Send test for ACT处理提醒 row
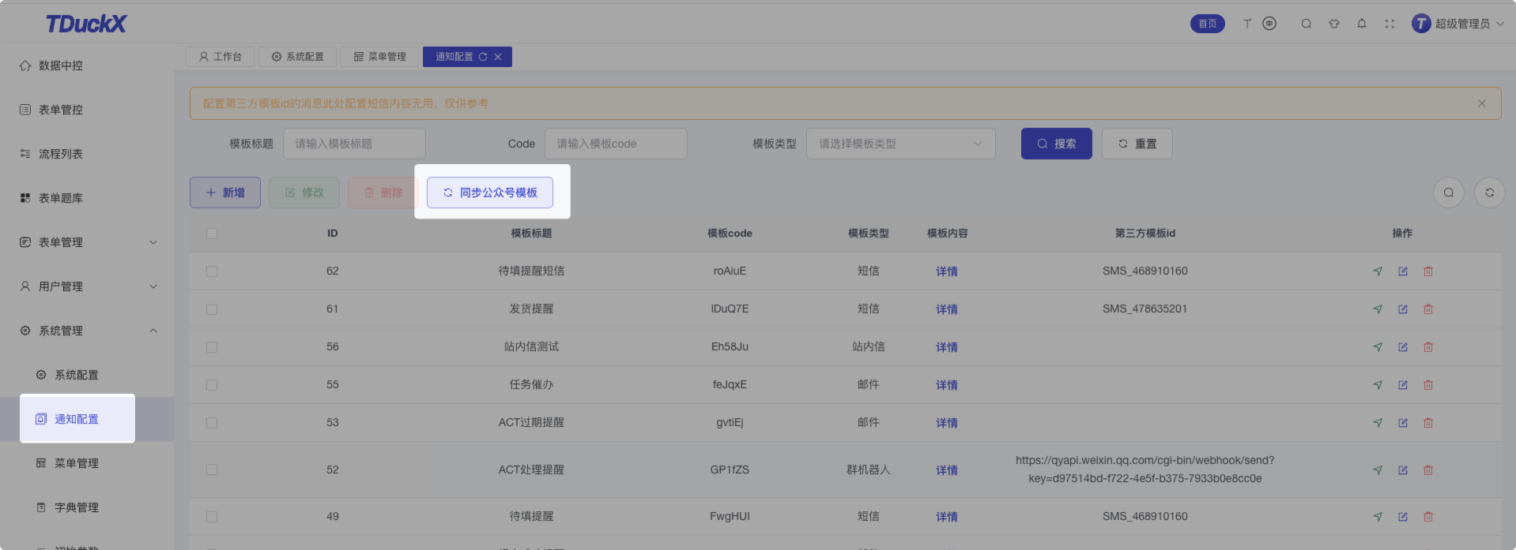Image resolution: width=1516 pixels, height=550 pixels. click(x=1378, y=470)
